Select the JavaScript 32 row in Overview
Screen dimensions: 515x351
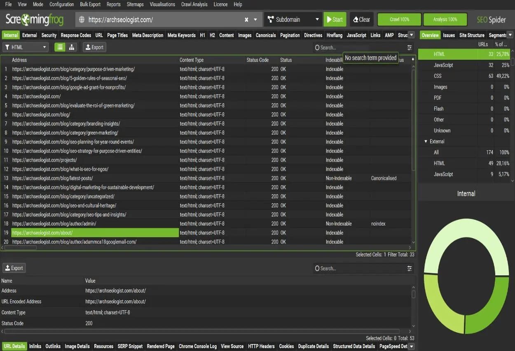(x=464, y=65)
